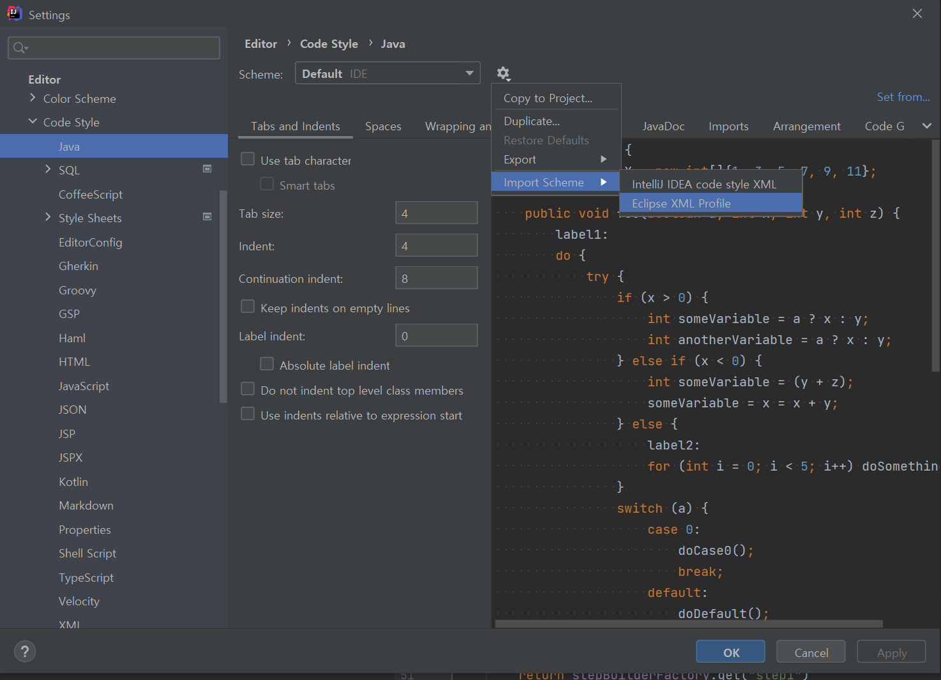Switch to Tabs and Indents tab
The image size is (941, 680).
[296, 126]
